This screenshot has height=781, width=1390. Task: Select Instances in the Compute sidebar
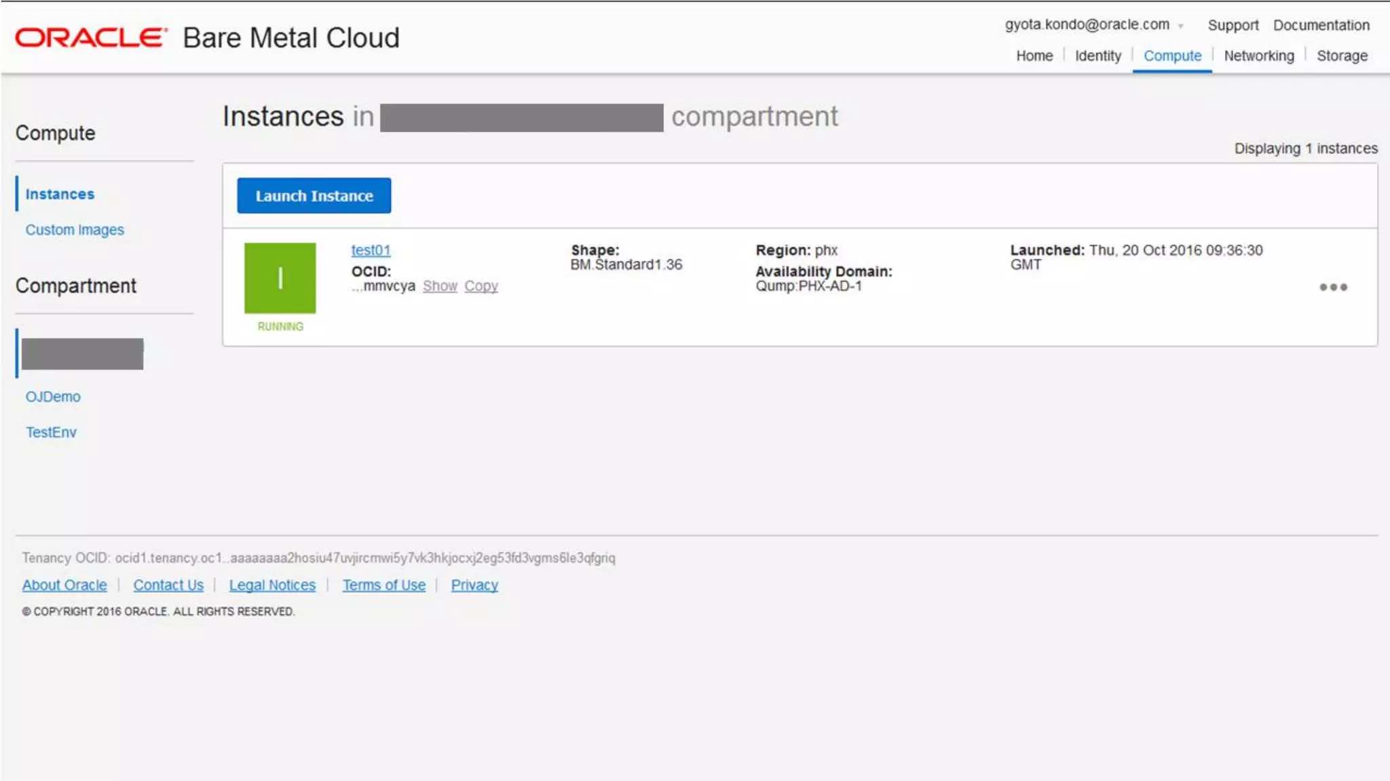pyautogui.click(x=60, y=194)
